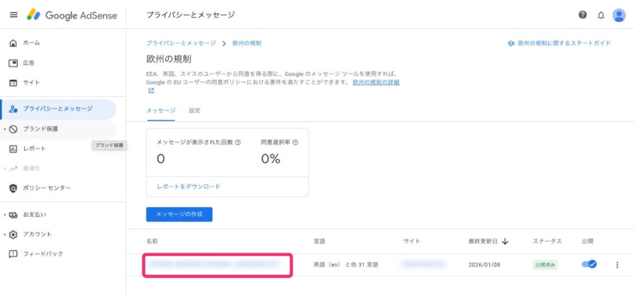Click the 最終更新日 column header text
Screen dimensions: 634x295
pos(483,242)
